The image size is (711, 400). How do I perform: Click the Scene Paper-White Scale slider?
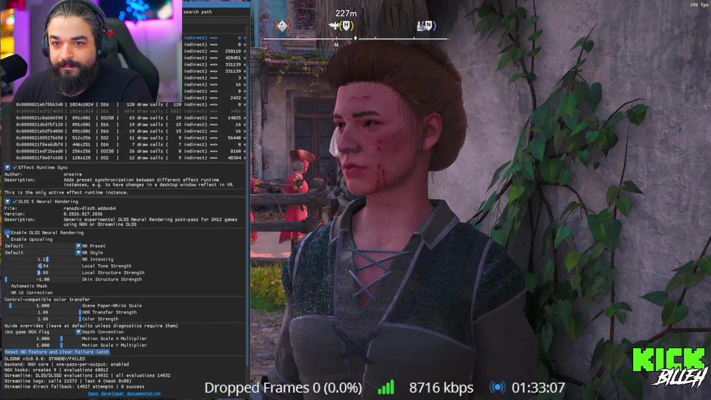(43, 306)
